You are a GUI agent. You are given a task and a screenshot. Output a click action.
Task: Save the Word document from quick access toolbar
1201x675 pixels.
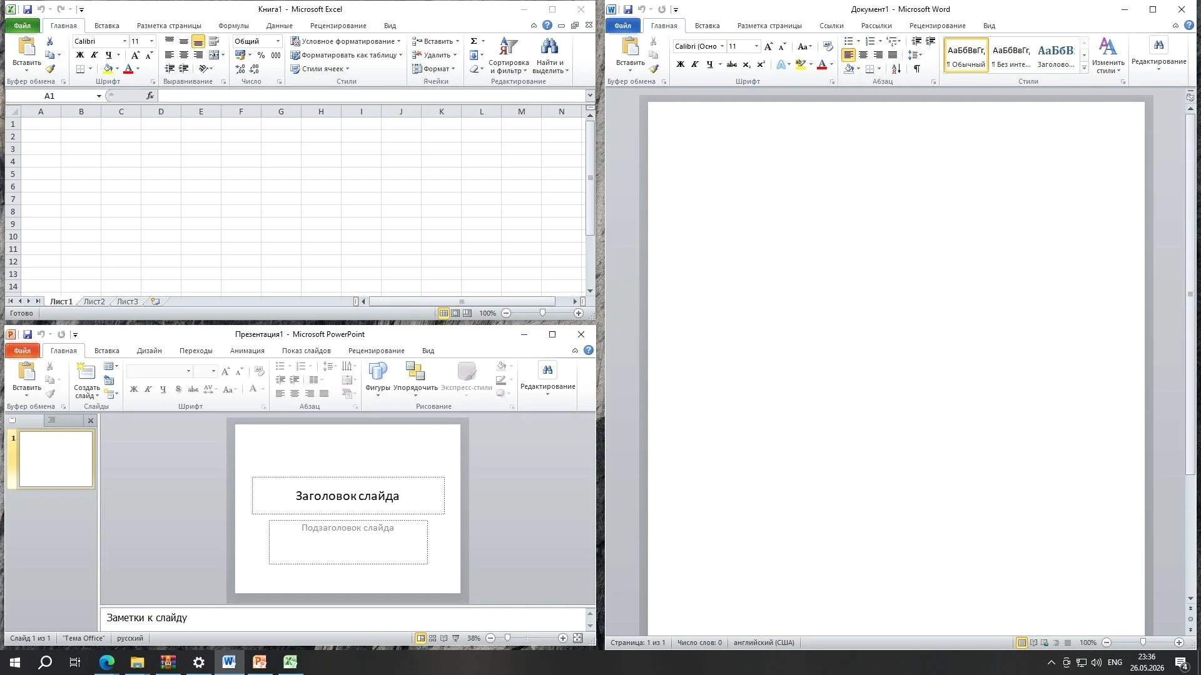coord(627,9)
